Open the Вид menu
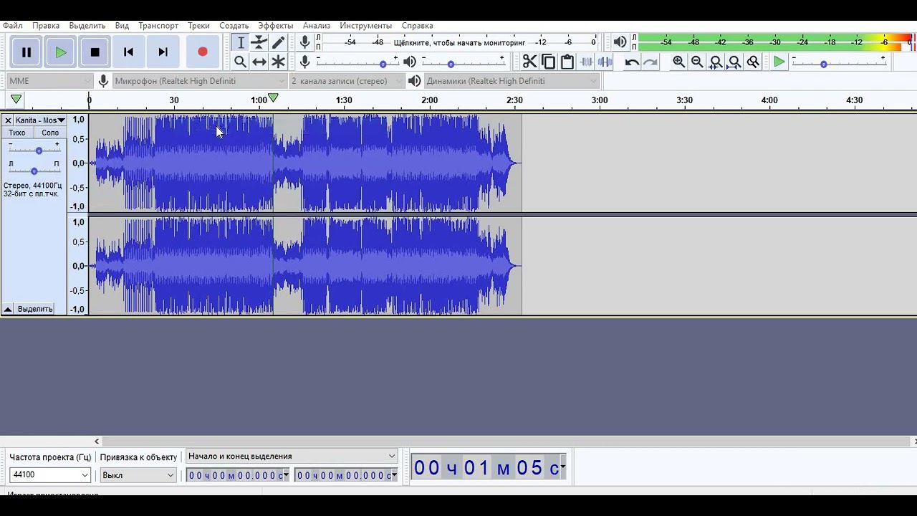The height and width of the screenshot is (516, 917). [x=123, y=25]
